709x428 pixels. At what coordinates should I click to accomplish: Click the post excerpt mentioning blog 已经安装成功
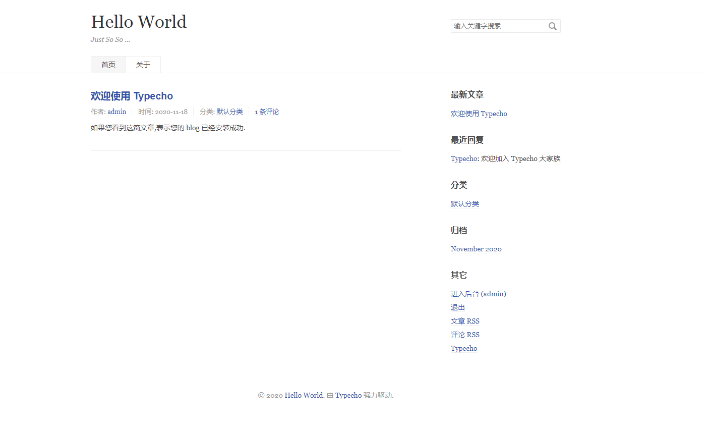point(168,128)
